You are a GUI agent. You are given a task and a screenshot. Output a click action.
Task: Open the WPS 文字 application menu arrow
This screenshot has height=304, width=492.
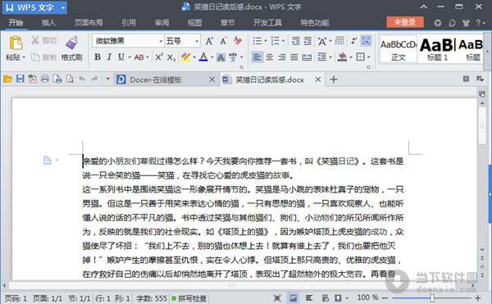[x=63, y=7]
